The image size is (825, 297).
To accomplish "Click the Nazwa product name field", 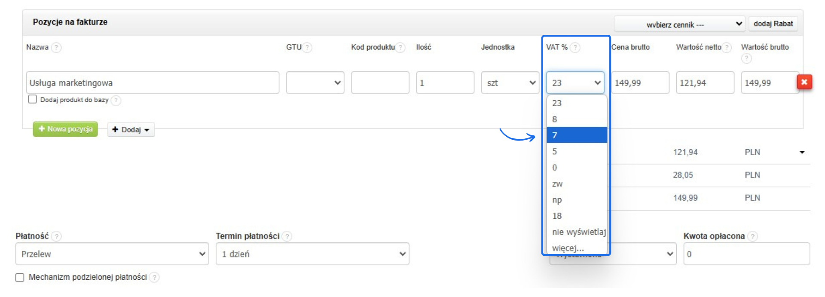I will (153, 83).
